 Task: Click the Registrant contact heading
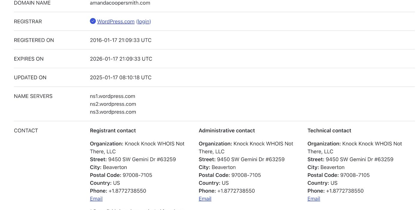tap(113, 130)
